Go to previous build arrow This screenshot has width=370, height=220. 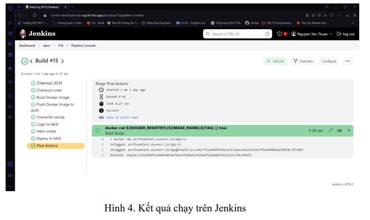coord(31,61)
